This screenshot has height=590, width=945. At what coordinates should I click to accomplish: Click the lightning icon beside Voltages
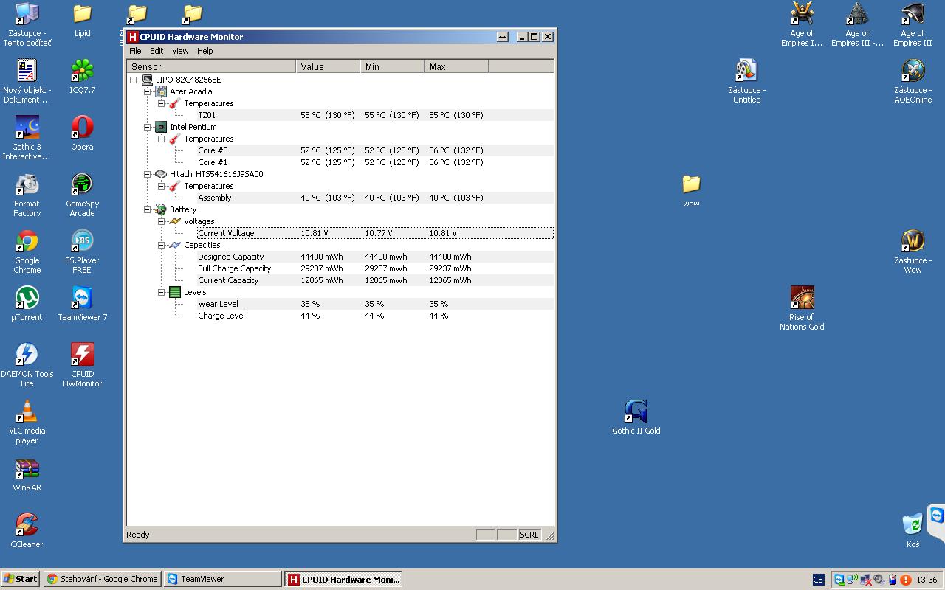tap(175, 221)
